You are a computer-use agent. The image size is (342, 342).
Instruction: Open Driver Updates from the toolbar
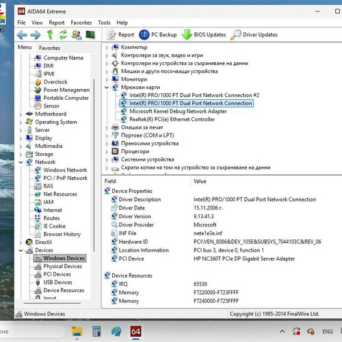[x=254, y=35]
